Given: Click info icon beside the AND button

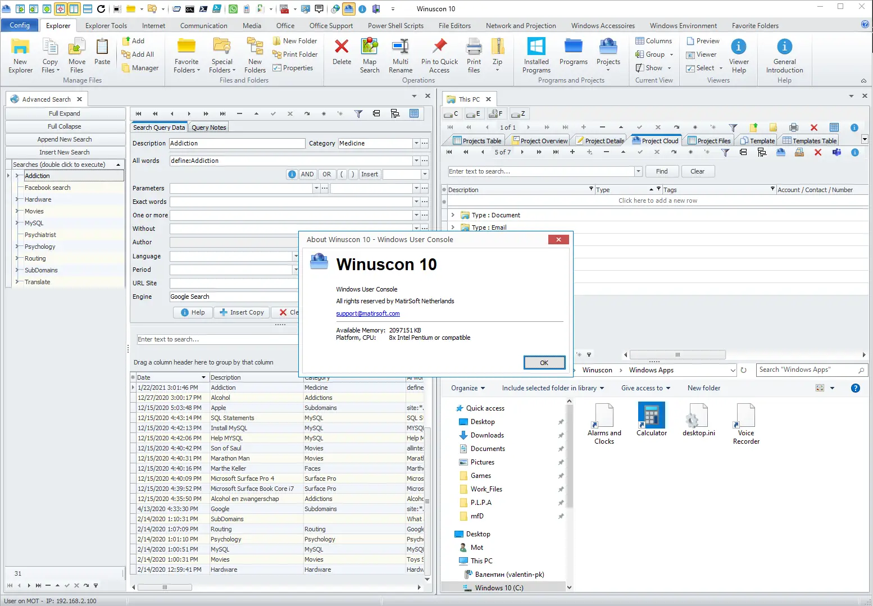Looking at the screenshot, I should click(292, 174).
